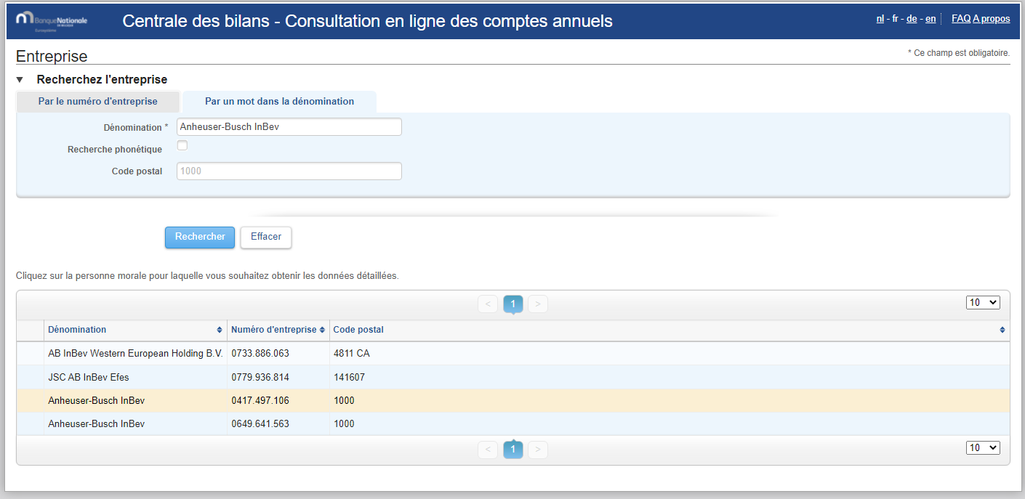Go to next page in bottom paginator
1025x499 pixels.
(x=538, y=450)
